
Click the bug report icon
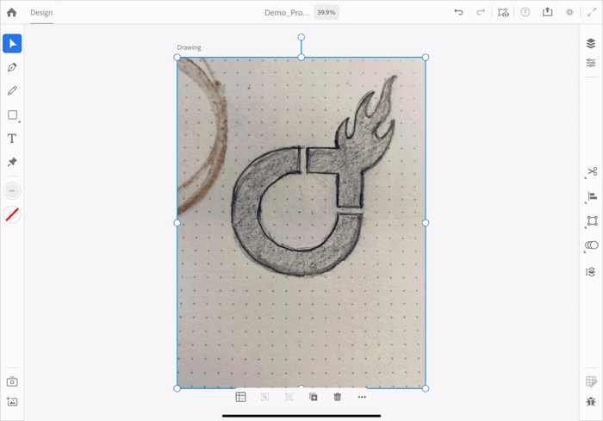(x=591, y=402)
